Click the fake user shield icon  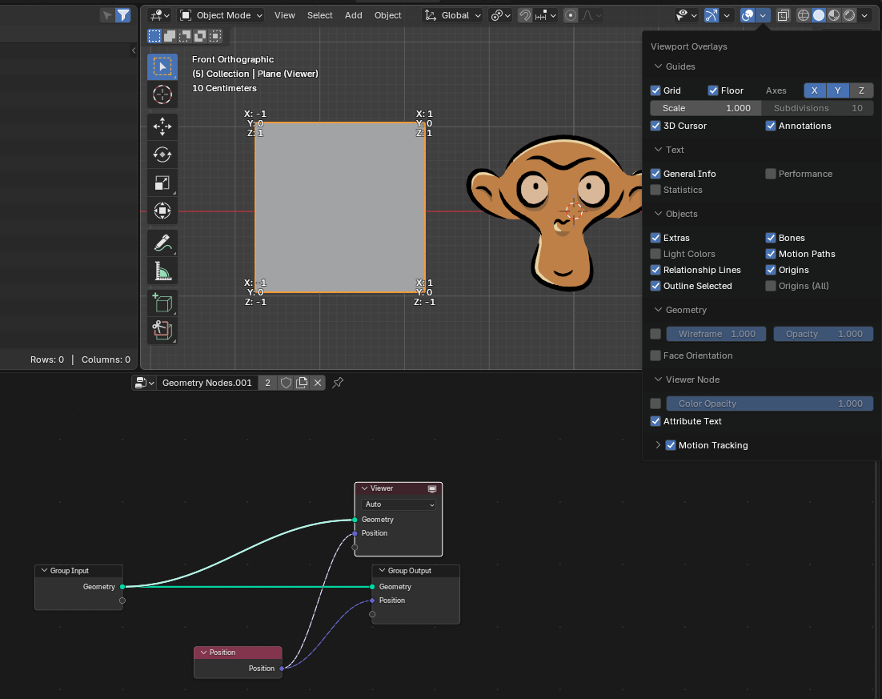287,383
